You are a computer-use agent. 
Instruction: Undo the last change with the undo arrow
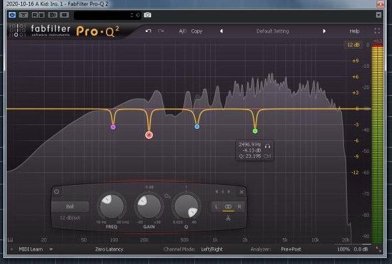click(x=148, y=31)
